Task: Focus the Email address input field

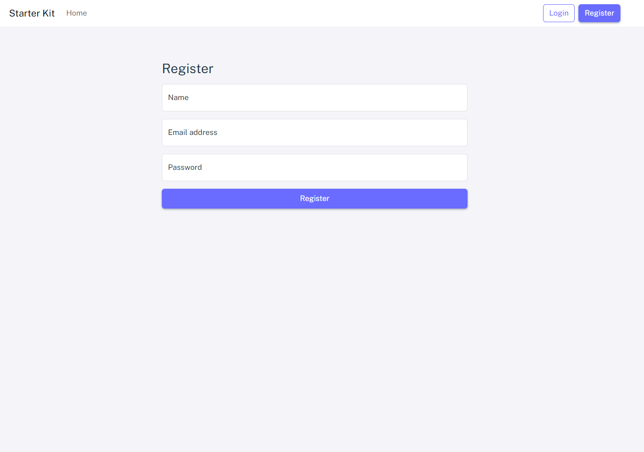Action: (x=315, y=133)
